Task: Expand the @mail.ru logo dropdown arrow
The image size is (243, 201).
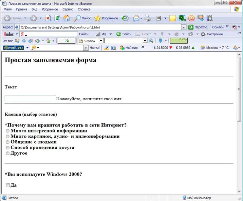Action: tap(27, 48)
